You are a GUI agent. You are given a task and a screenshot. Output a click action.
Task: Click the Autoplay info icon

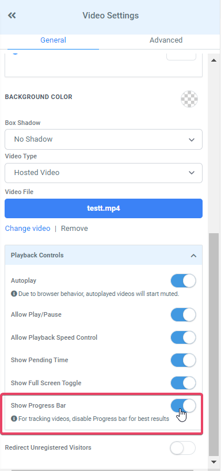click(14, 294)
